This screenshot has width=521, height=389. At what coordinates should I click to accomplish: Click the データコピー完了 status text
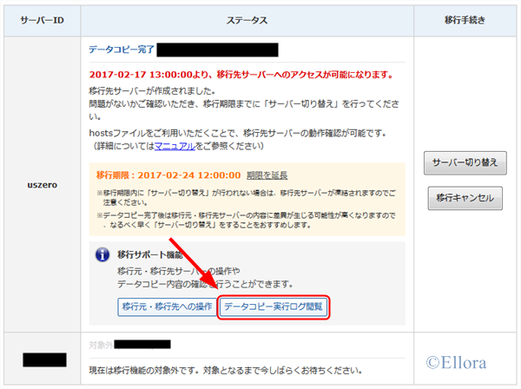point(122,49)
